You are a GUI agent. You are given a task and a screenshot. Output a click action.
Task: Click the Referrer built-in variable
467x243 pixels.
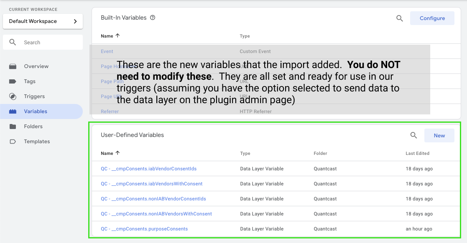[x=110, y=111]
